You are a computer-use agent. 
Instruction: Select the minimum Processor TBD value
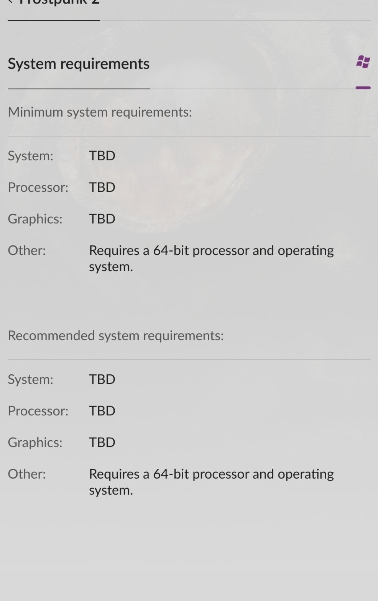(102, 187)
